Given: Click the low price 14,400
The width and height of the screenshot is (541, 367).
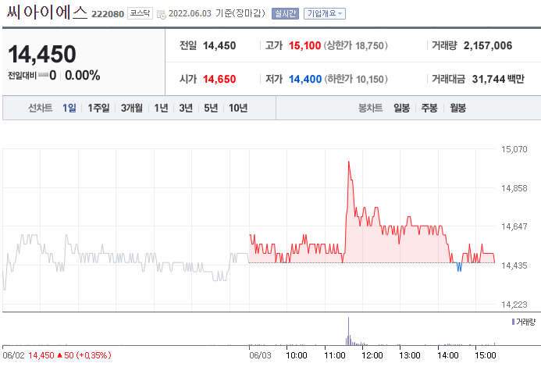Looking at the screenshot, I should pos(305,79).
